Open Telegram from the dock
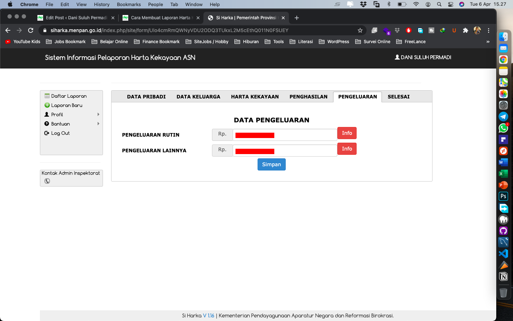513x321 pixels. [503, 117]
